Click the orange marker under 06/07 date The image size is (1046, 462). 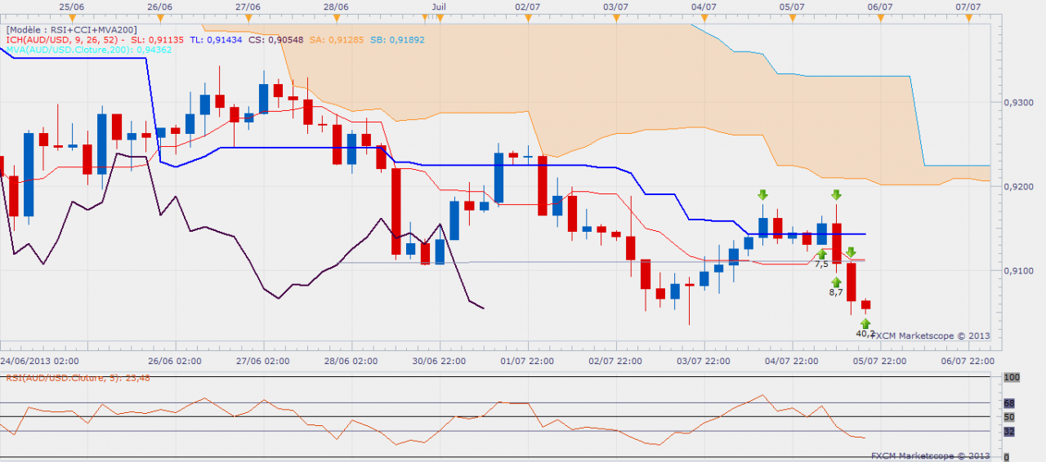pos(879,16)
